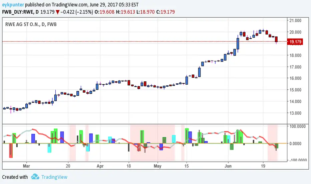Screen dimensions: 311x184
Task: Click the last red candlestick at 19.179
Action: [276, 39]
